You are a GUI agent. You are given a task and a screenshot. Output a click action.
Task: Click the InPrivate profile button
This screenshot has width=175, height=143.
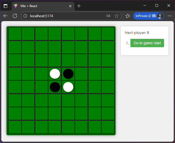148,16
